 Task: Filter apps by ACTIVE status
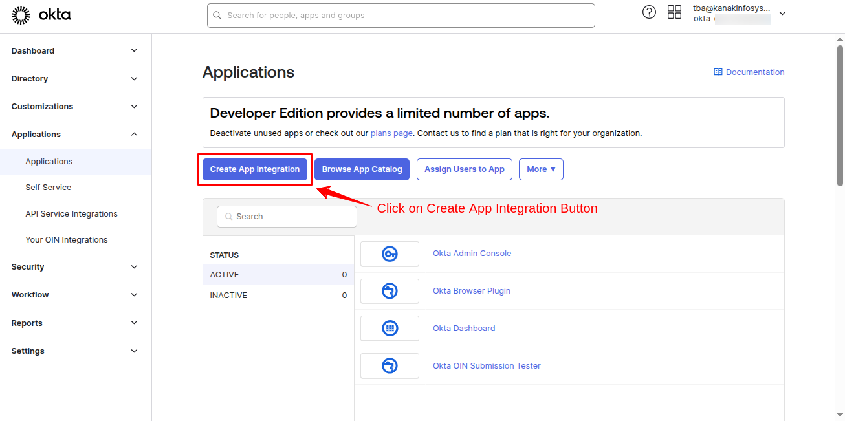click(278, 275)
